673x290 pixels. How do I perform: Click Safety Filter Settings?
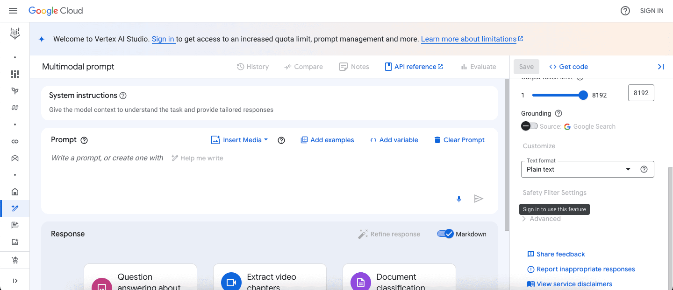coord(554,193)
